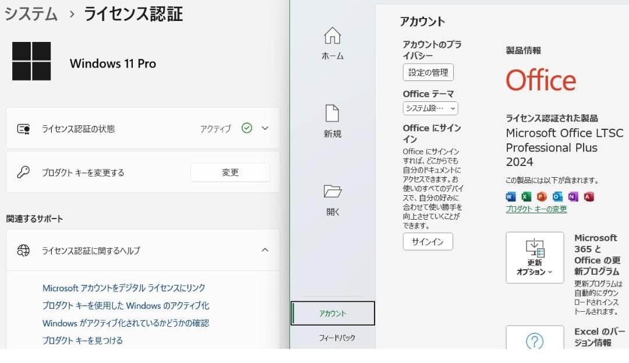Click the OneNote app icon

pos(573,197)
